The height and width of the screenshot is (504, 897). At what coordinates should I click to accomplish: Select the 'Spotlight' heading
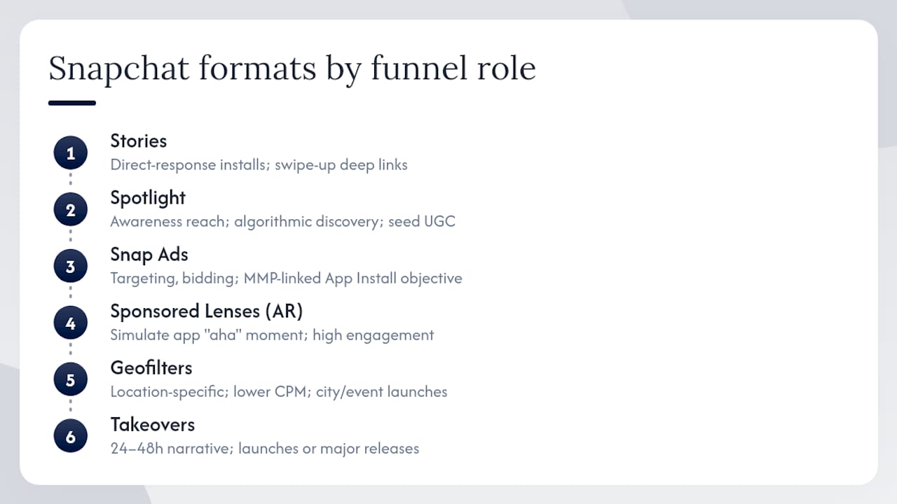(148, 198)
